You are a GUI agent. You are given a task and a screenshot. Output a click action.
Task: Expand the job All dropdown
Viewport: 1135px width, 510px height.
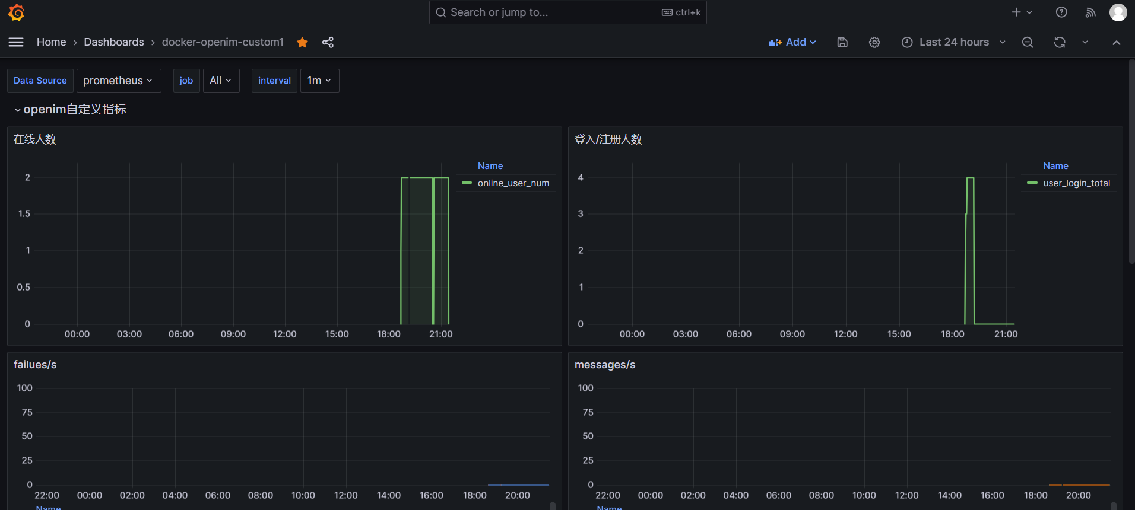pos(221,81)
